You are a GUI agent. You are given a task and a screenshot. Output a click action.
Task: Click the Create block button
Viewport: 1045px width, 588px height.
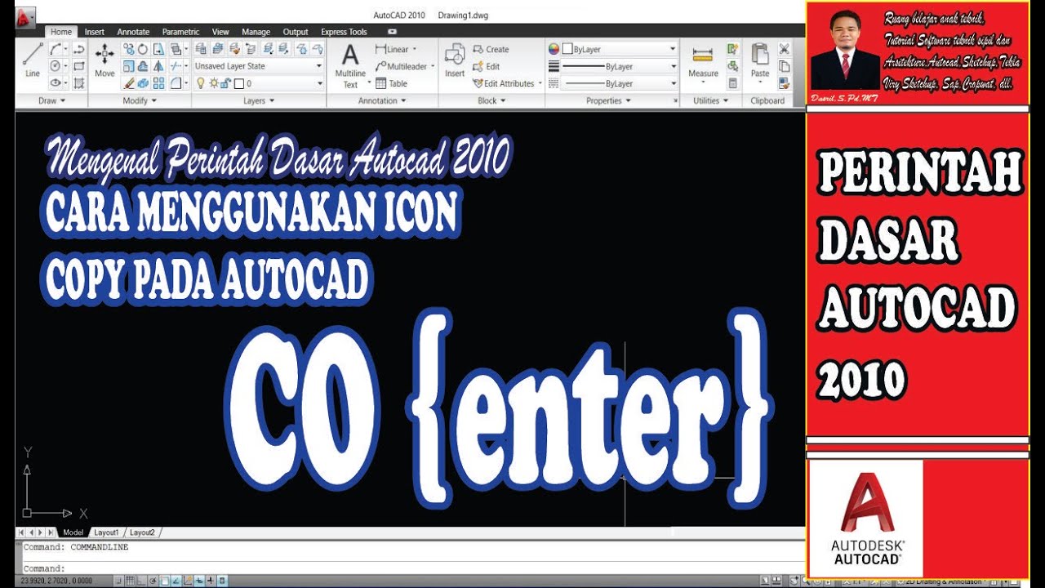[x=491, y=49]
